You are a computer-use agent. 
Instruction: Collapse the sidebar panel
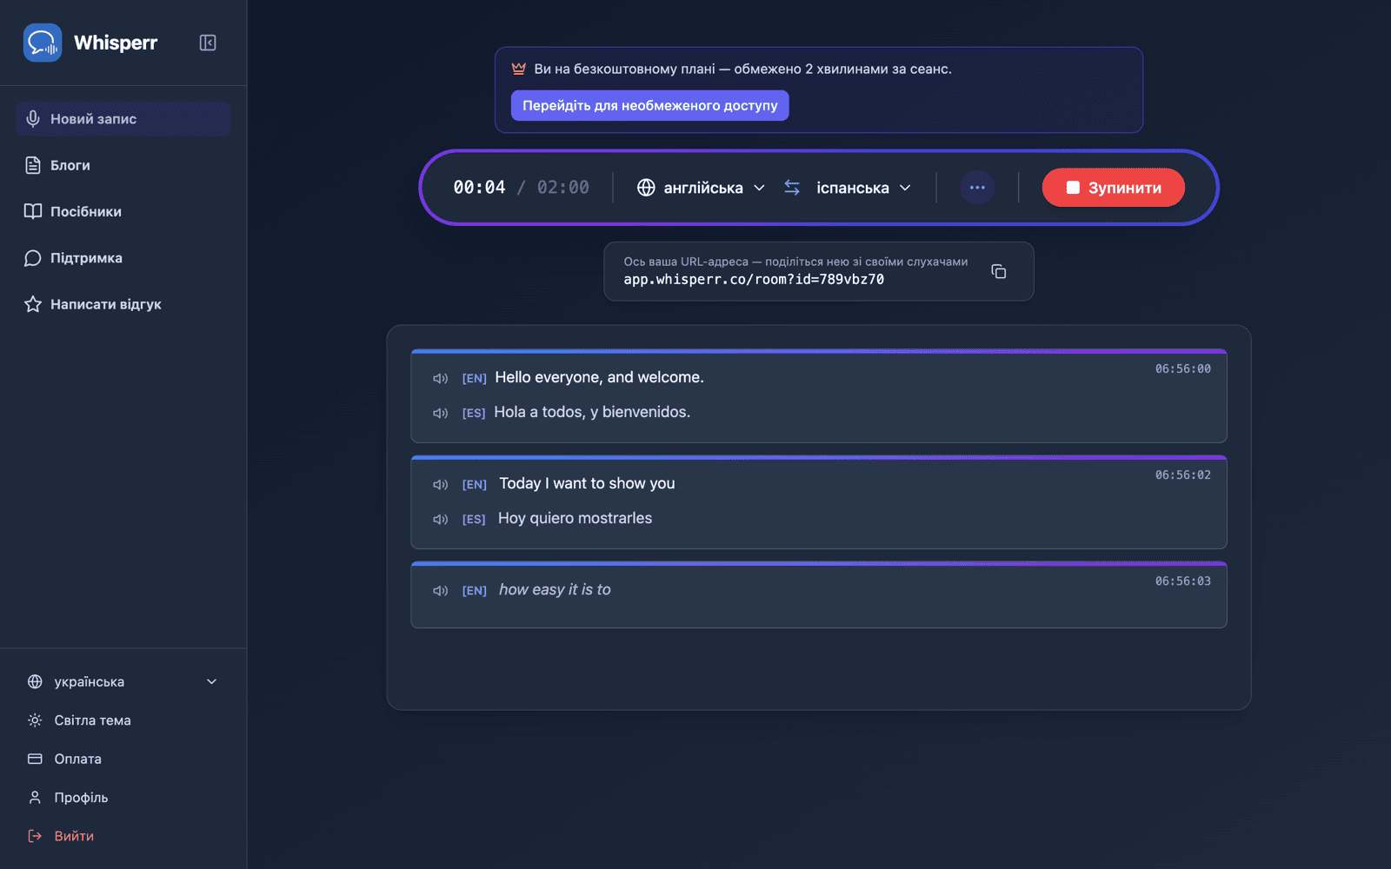pyautogui.click(x=208, y=43)
